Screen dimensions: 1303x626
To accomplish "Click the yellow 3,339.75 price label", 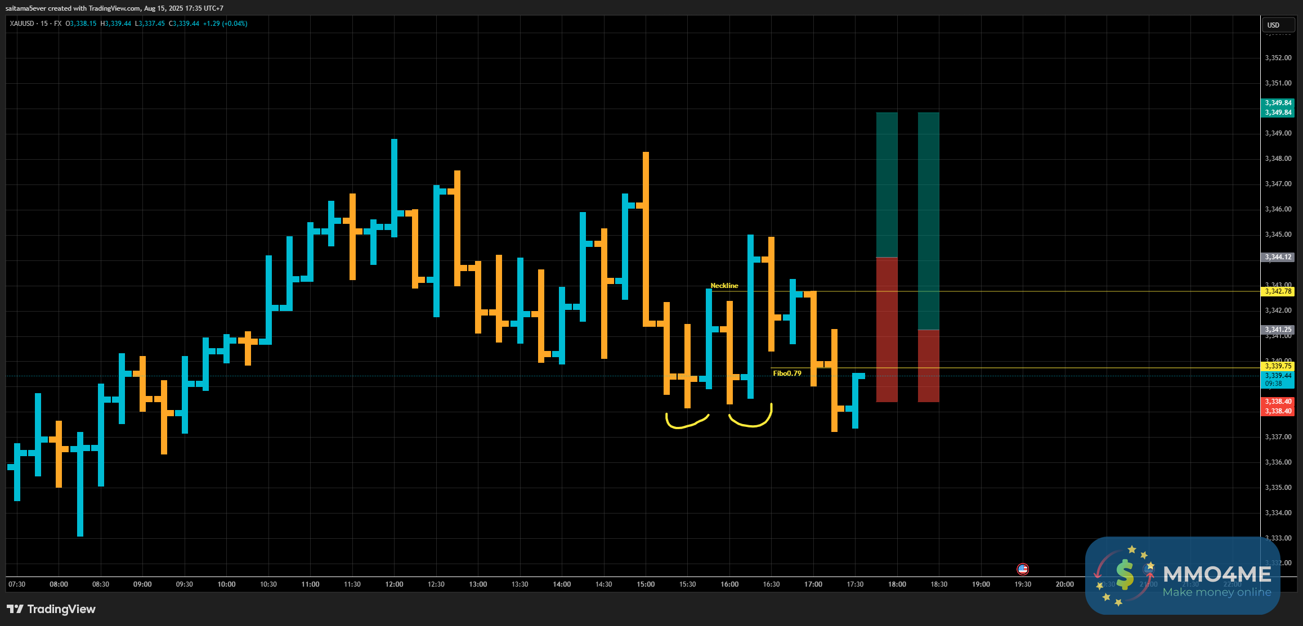I will pyautogui.click(x=1278, y=366).
